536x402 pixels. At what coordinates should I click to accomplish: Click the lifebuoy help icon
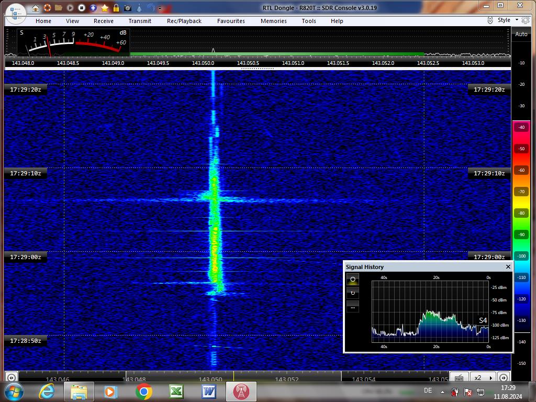coord(47,7)
